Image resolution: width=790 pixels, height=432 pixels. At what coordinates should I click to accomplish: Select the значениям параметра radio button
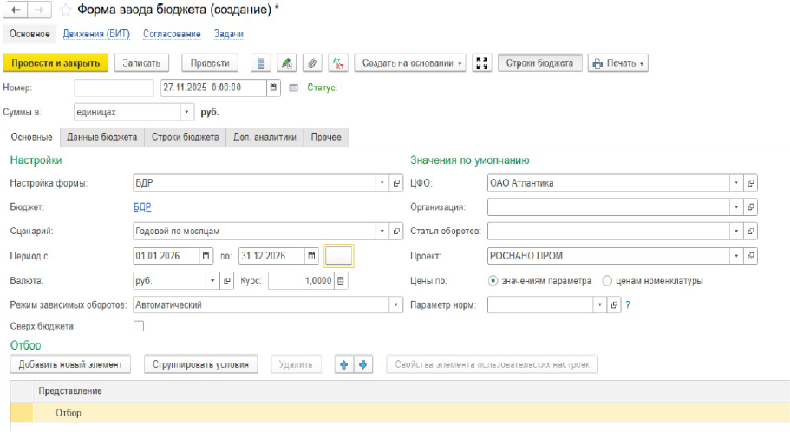[493, 281]
